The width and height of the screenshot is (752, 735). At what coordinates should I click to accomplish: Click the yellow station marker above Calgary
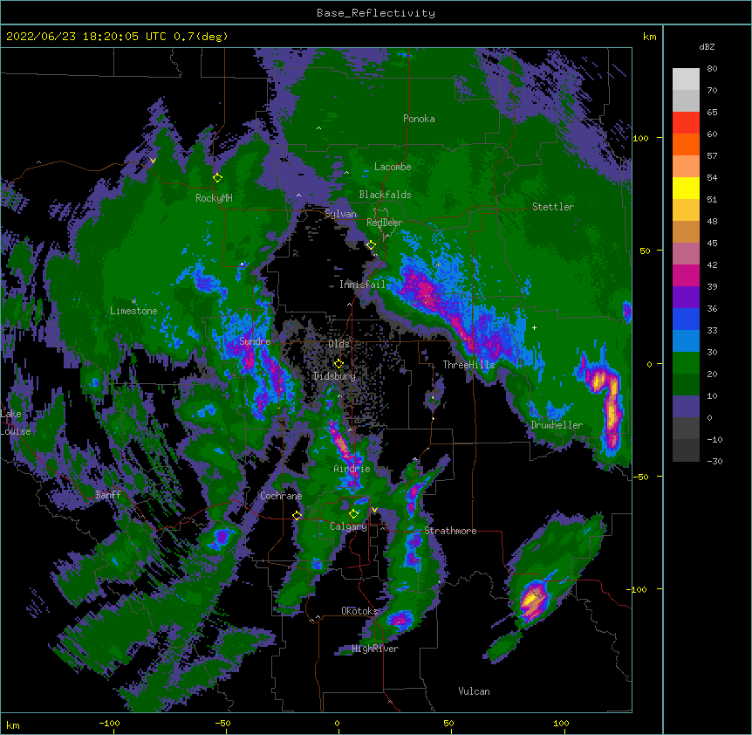pyautogui.click(x=353, y=514)
